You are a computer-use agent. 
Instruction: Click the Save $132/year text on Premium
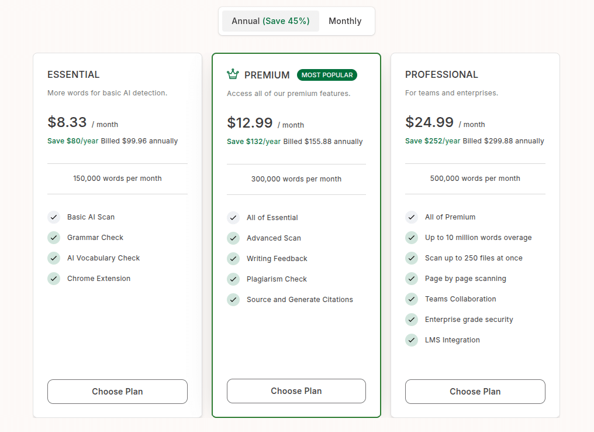tap(252, 141)
